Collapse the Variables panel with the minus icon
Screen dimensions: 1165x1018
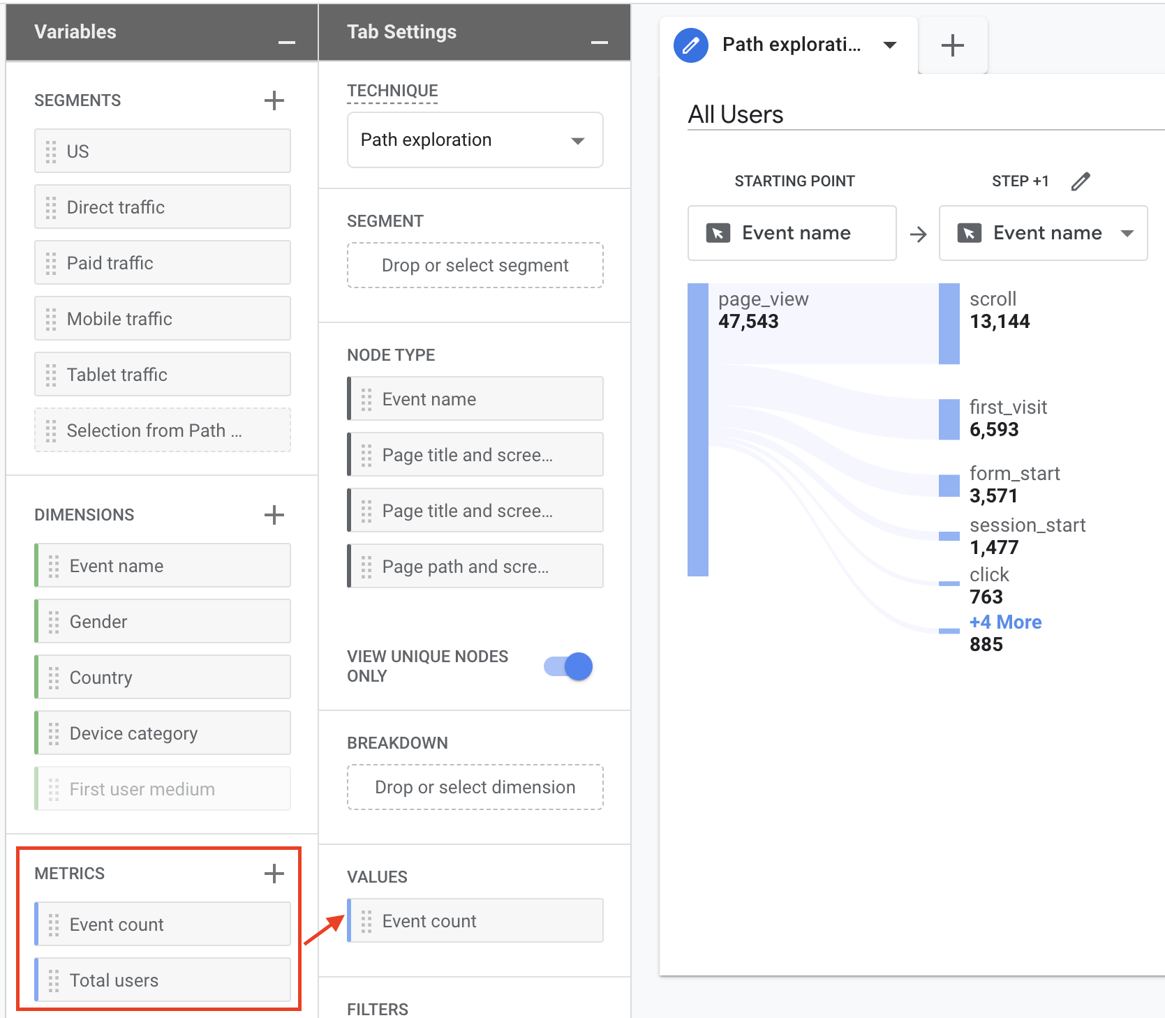[x=286, y=42]
